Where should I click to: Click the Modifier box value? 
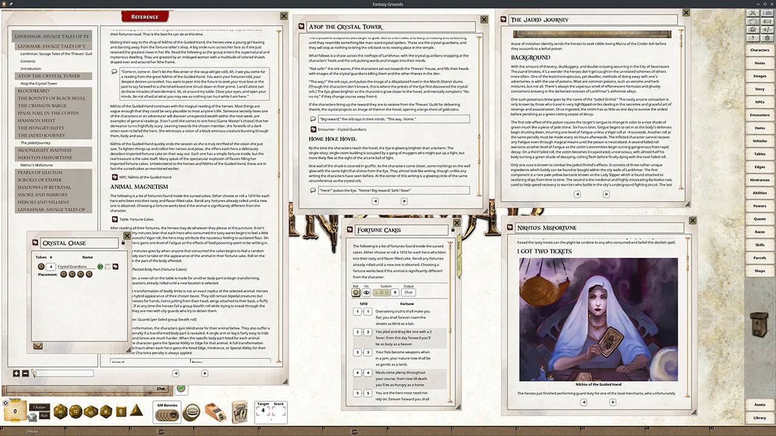15,412
